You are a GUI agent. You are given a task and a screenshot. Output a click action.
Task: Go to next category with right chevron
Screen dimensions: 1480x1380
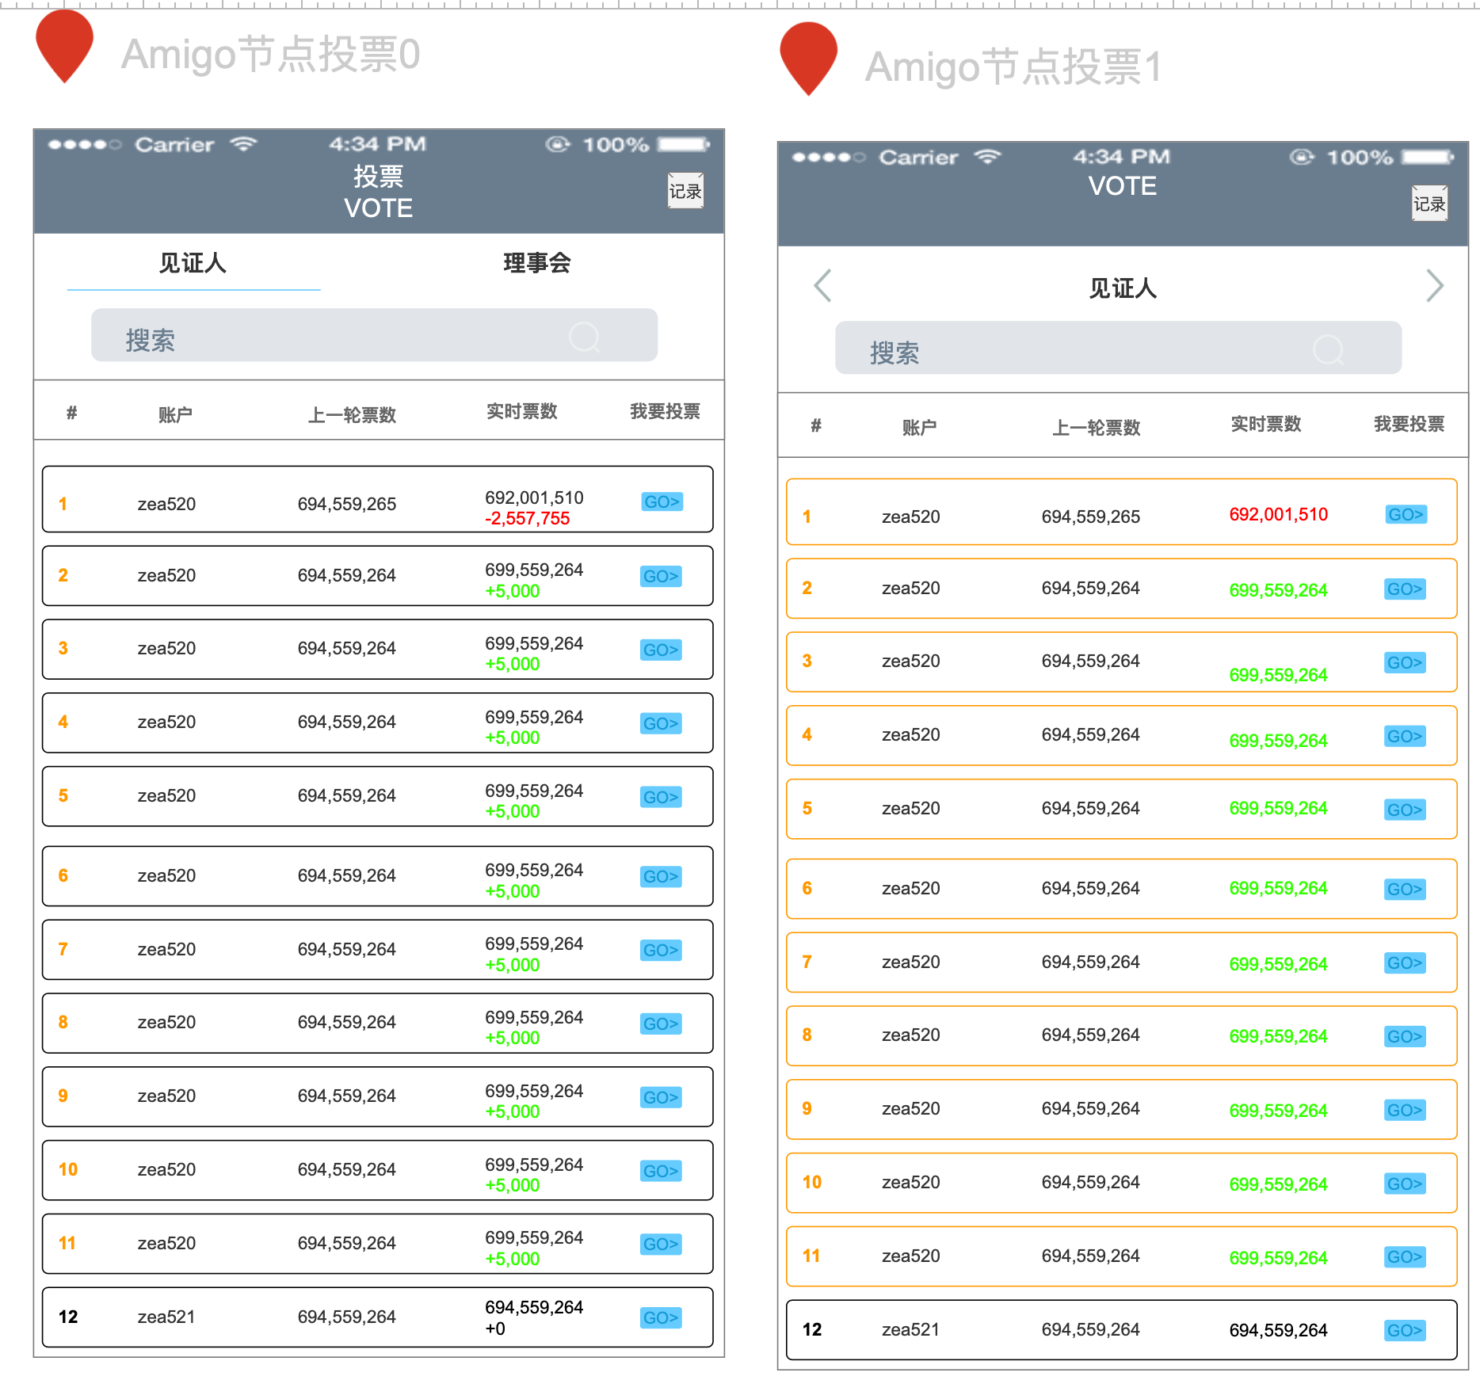click(x=1435, y=286)
